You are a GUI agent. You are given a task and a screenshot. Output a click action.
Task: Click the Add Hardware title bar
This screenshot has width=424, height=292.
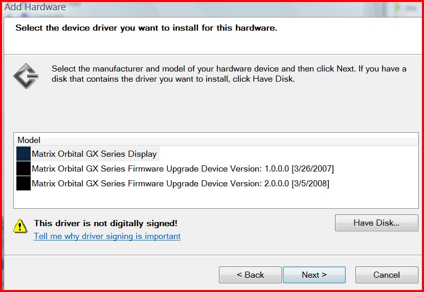click(212, 8)
